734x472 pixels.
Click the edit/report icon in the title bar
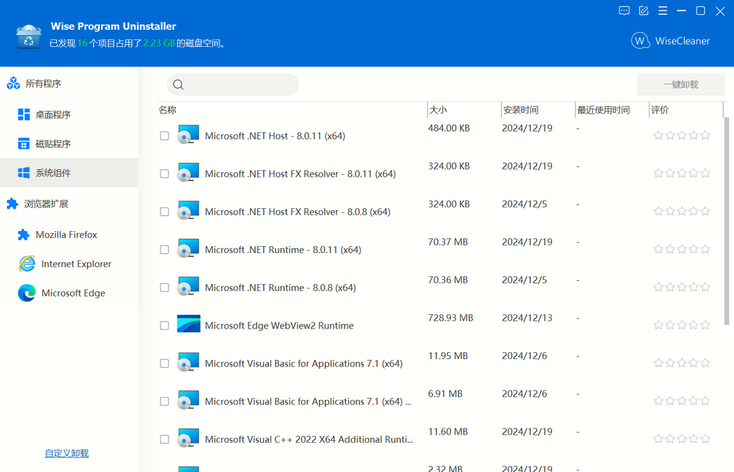click(x=643, y=11)
